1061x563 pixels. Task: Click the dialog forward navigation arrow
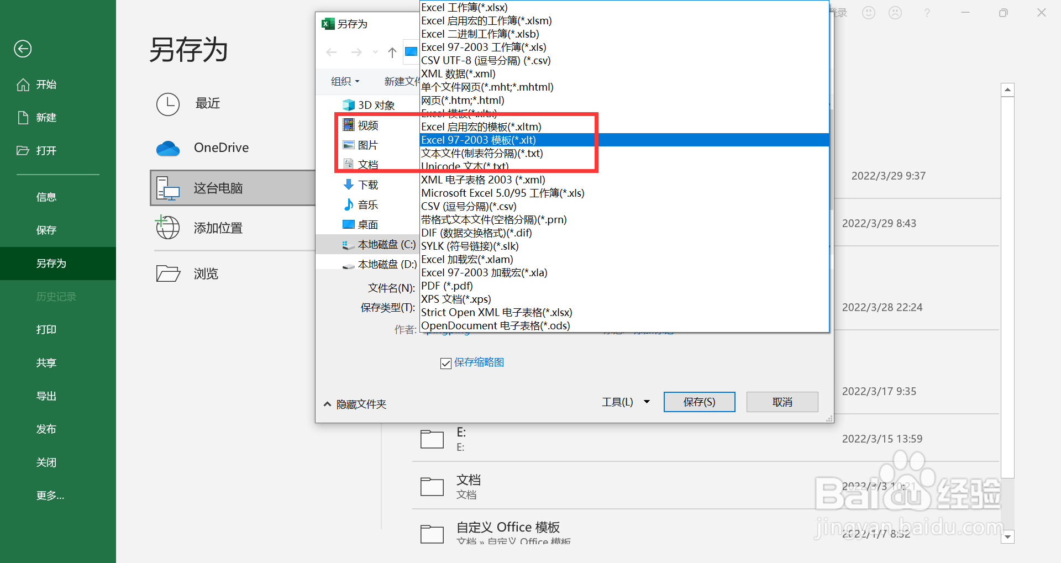click(356, 52)
